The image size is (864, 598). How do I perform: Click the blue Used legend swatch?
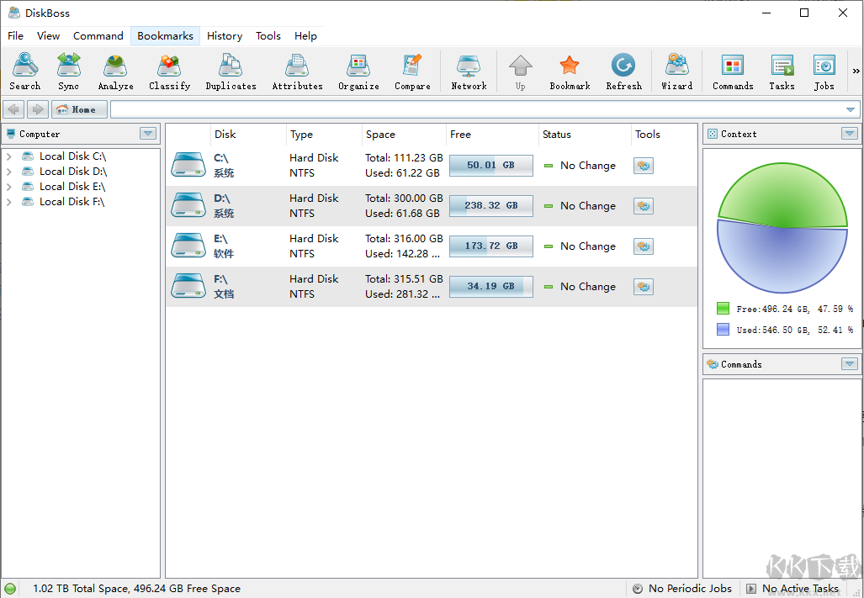pos(723,330)
